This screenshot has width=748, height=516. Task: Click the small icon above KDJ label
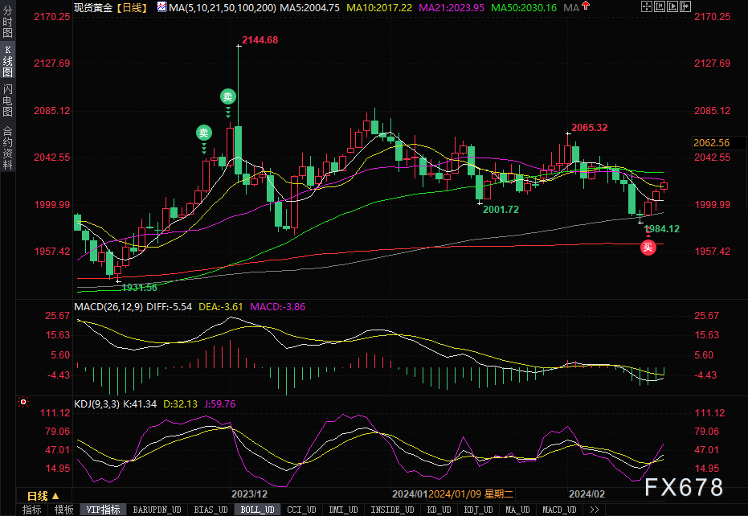[x=23, y=400]
